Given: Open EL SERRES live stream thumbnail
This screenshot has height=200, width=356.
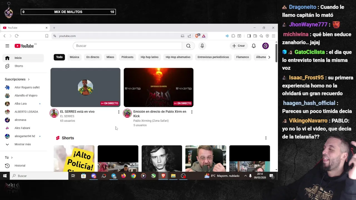Looking at the screenshot, I should pos(85,87).
